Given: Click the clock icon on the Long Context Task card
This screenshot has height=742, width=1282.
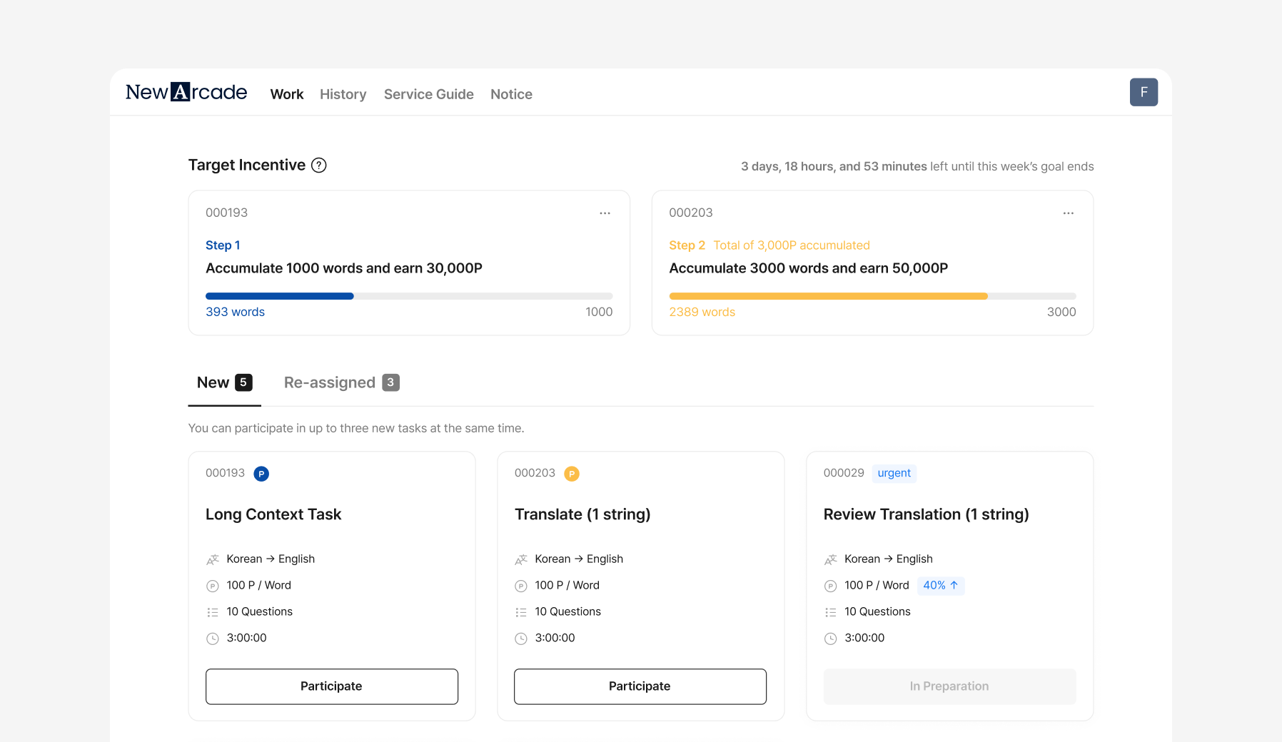Looking at the screenshot, I should pyautogui.click(x=213, y=639).
